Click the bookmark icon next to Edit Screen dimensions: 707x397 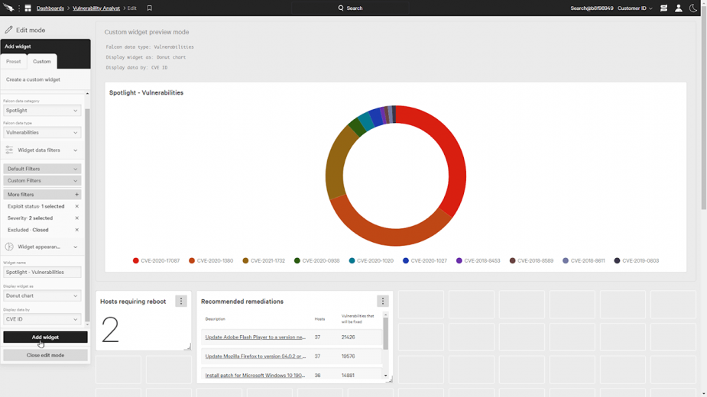tap(150, 8)
